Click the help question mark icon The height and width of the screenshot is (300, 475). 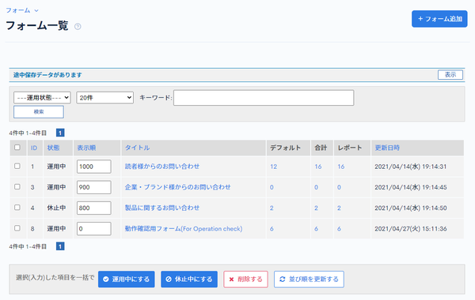coord(78,27)
